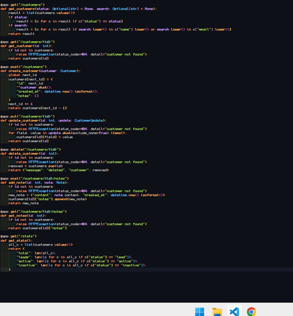Click the line filtering by c["email"].lower()
Viewport: 293px width, 316px height.
[x=124, y=29]
